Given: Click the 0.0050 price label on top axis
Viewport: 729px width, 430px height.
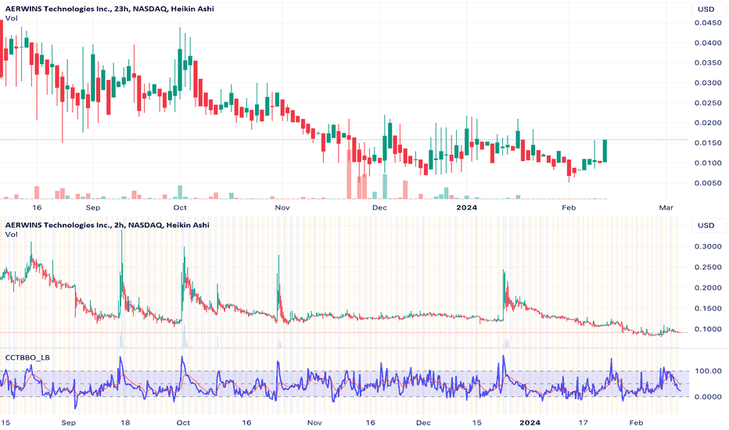Looking at the screenshot, I should point(708,183).
